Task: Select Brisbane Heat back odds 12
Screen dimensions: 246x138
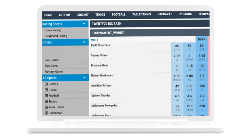Action: click(202, 67)
